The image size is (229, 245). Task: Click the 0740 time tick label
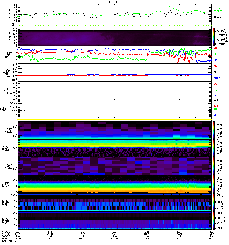tap(179, 239)
